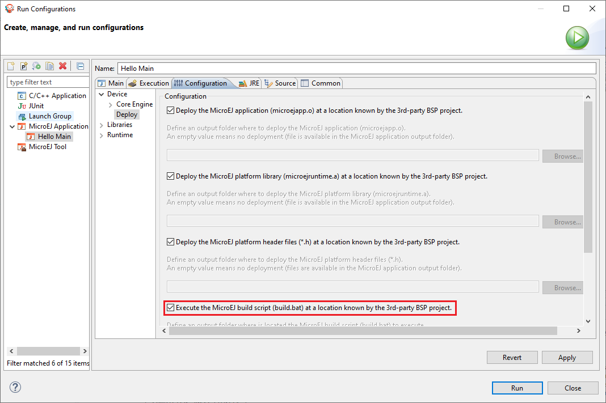The image size is (606, 403).
Task: Click the New launch configuration icon
Action: 11,66
